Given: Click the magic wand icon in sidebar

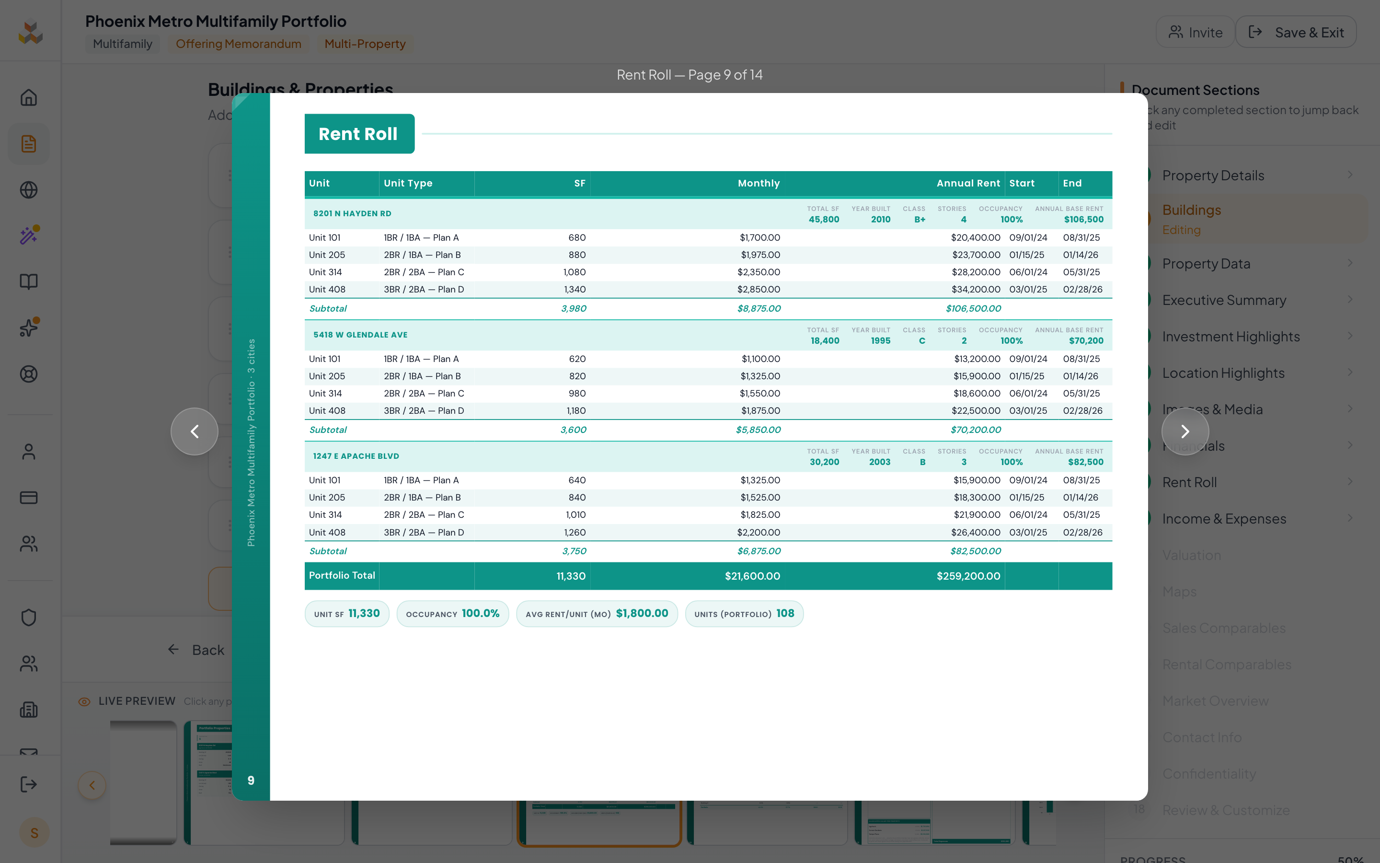Looking at the screenshot, I should point(29,236).
